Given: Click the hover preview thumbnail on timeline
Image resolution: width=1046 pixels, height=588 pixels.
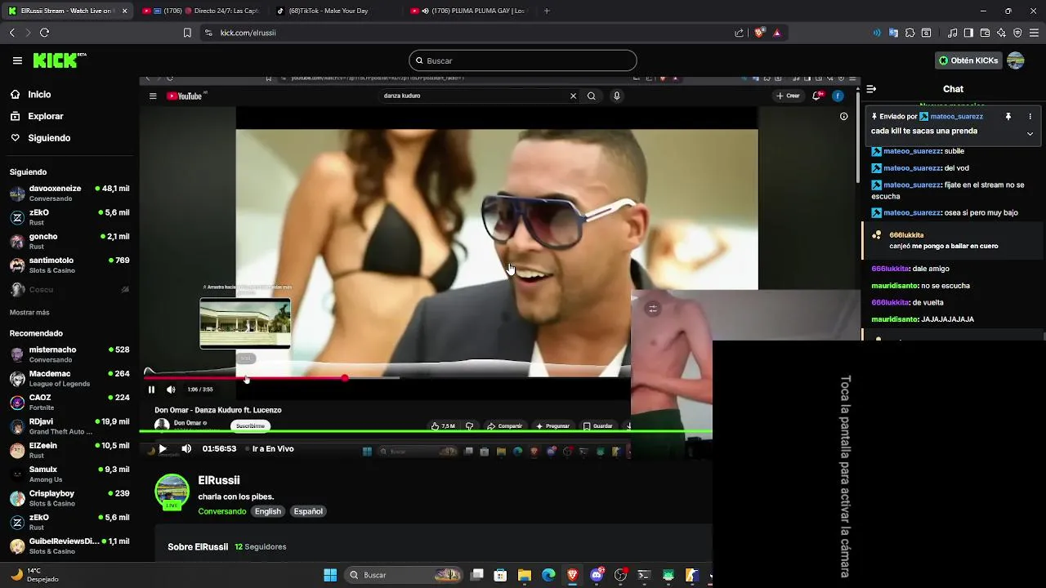Looking at the screenshot, I should 245,323.
